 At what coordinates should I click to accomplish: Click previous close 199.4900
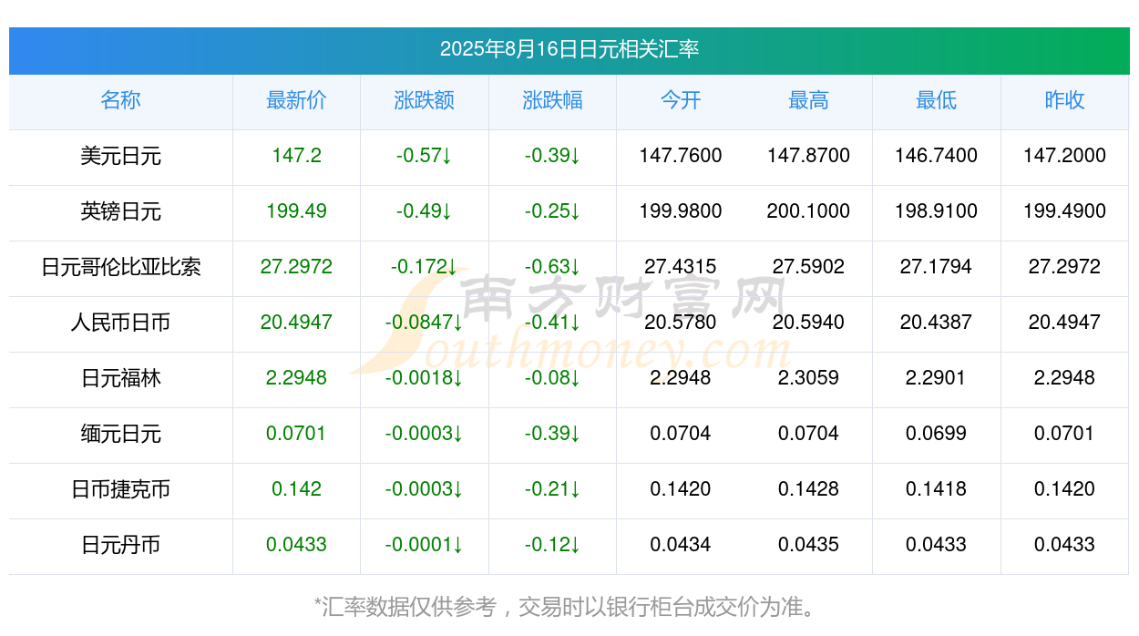point(1064,211)
